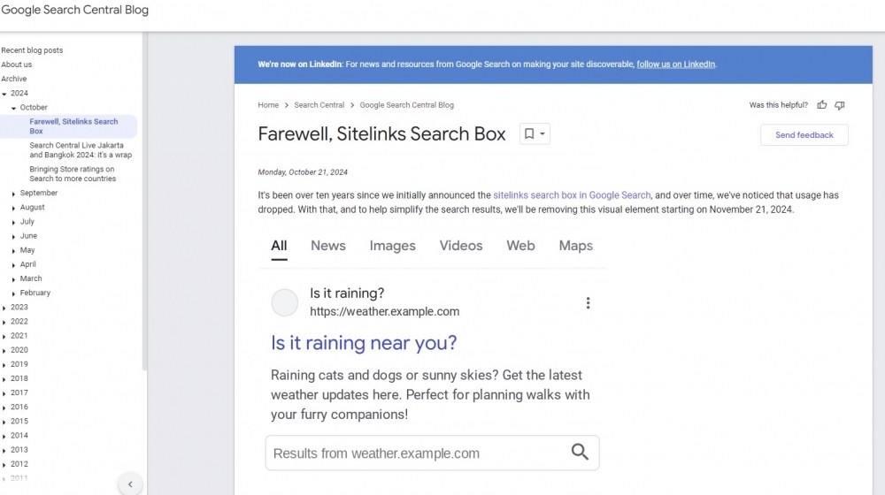Collapse the October month list

pos(14,108)
